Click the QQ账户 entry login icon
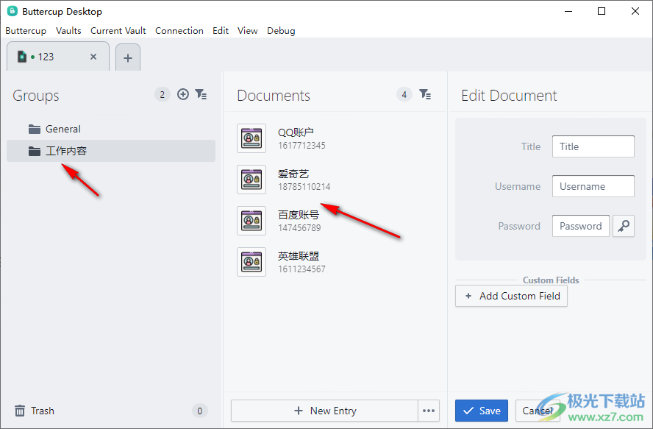Screen dimensions: 653x429 click(x=251, y=138)
